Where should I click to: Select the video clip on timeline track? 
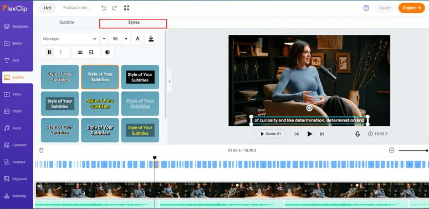point(232,190)
